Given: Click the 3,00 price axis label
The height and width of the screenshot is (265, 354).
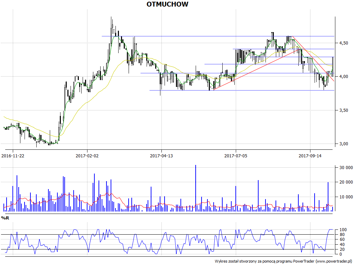Looking at the screenshot, I should coord(343,144).
